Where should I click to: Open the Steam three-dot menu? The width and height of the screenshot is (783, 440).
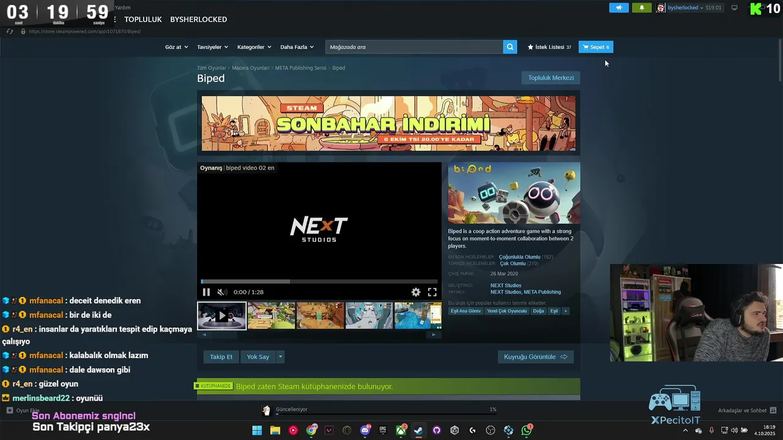point(115,20)
